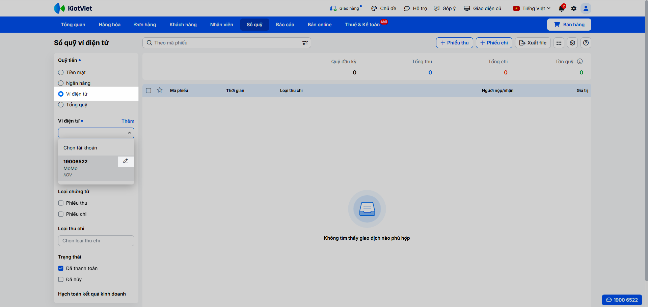Sort by Giá trị column header
The image size is (648, 307).
tap(583, 91)
